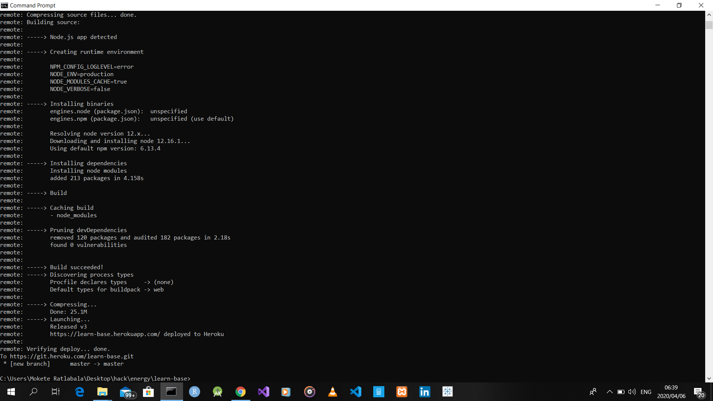Open Microsoft Edge from the taskbar
This screenshot has width=713, height=401.
(79, 392)
